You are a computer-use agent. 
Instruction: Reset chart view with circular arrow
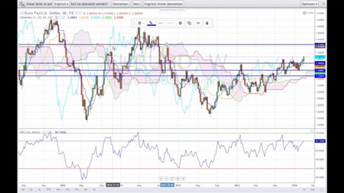click(172, 178)
